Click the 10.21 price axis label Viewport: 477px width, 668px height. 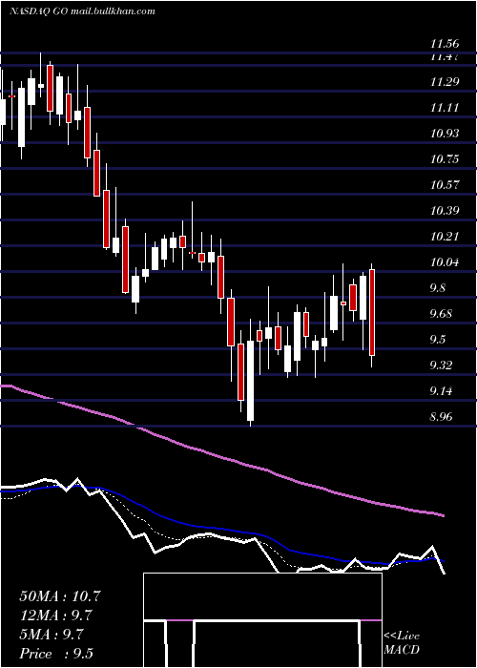445,237
